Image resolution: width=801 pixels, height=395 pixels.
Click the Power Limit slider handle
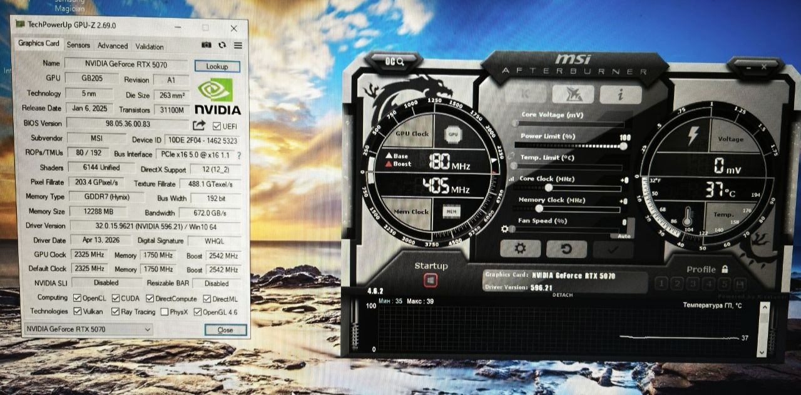point(623,146)
